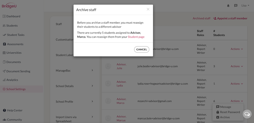Open the notifications bell icon
Image resolution: width=254 pixels, height=123 pixels.
(x=228, y=6)
